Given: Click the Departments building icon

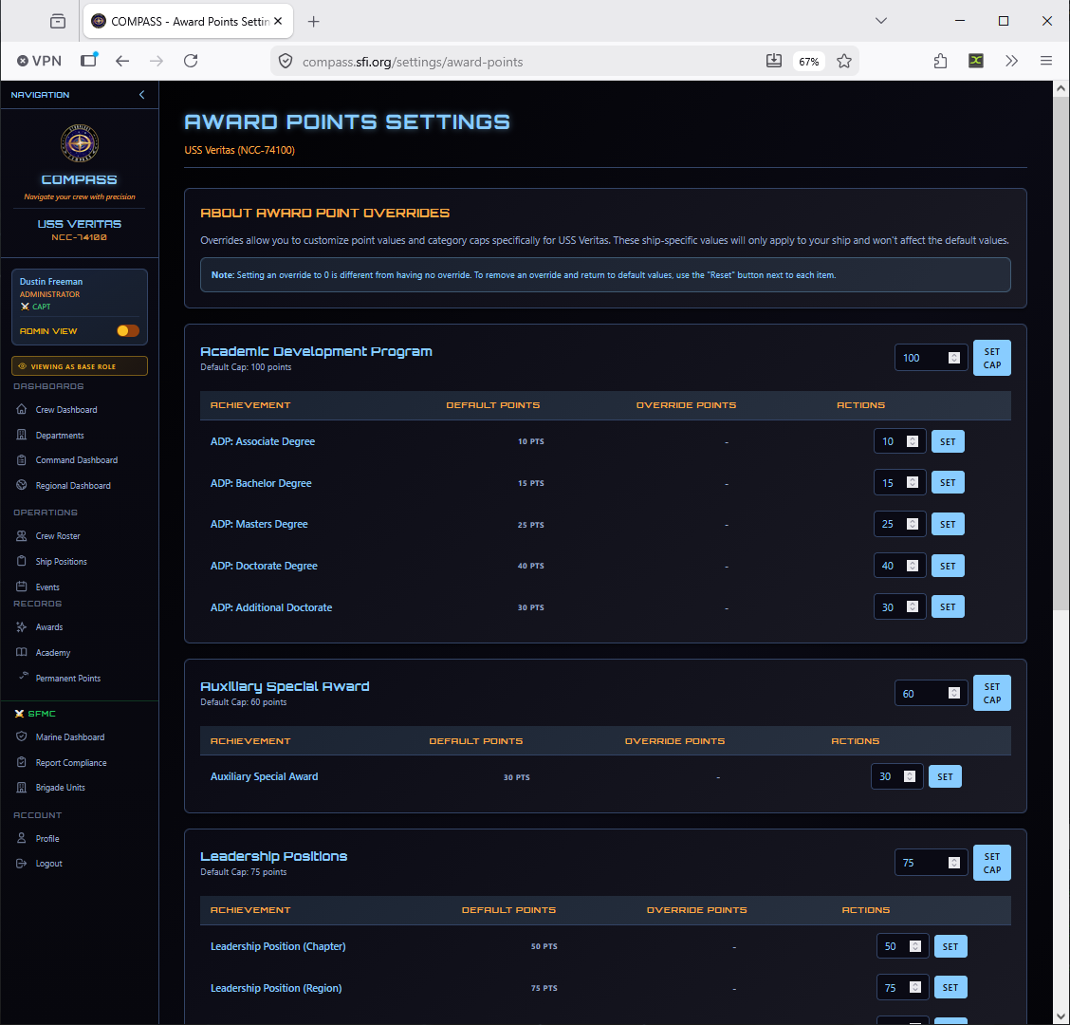Looking at the screenshot, I should [21, 435].
